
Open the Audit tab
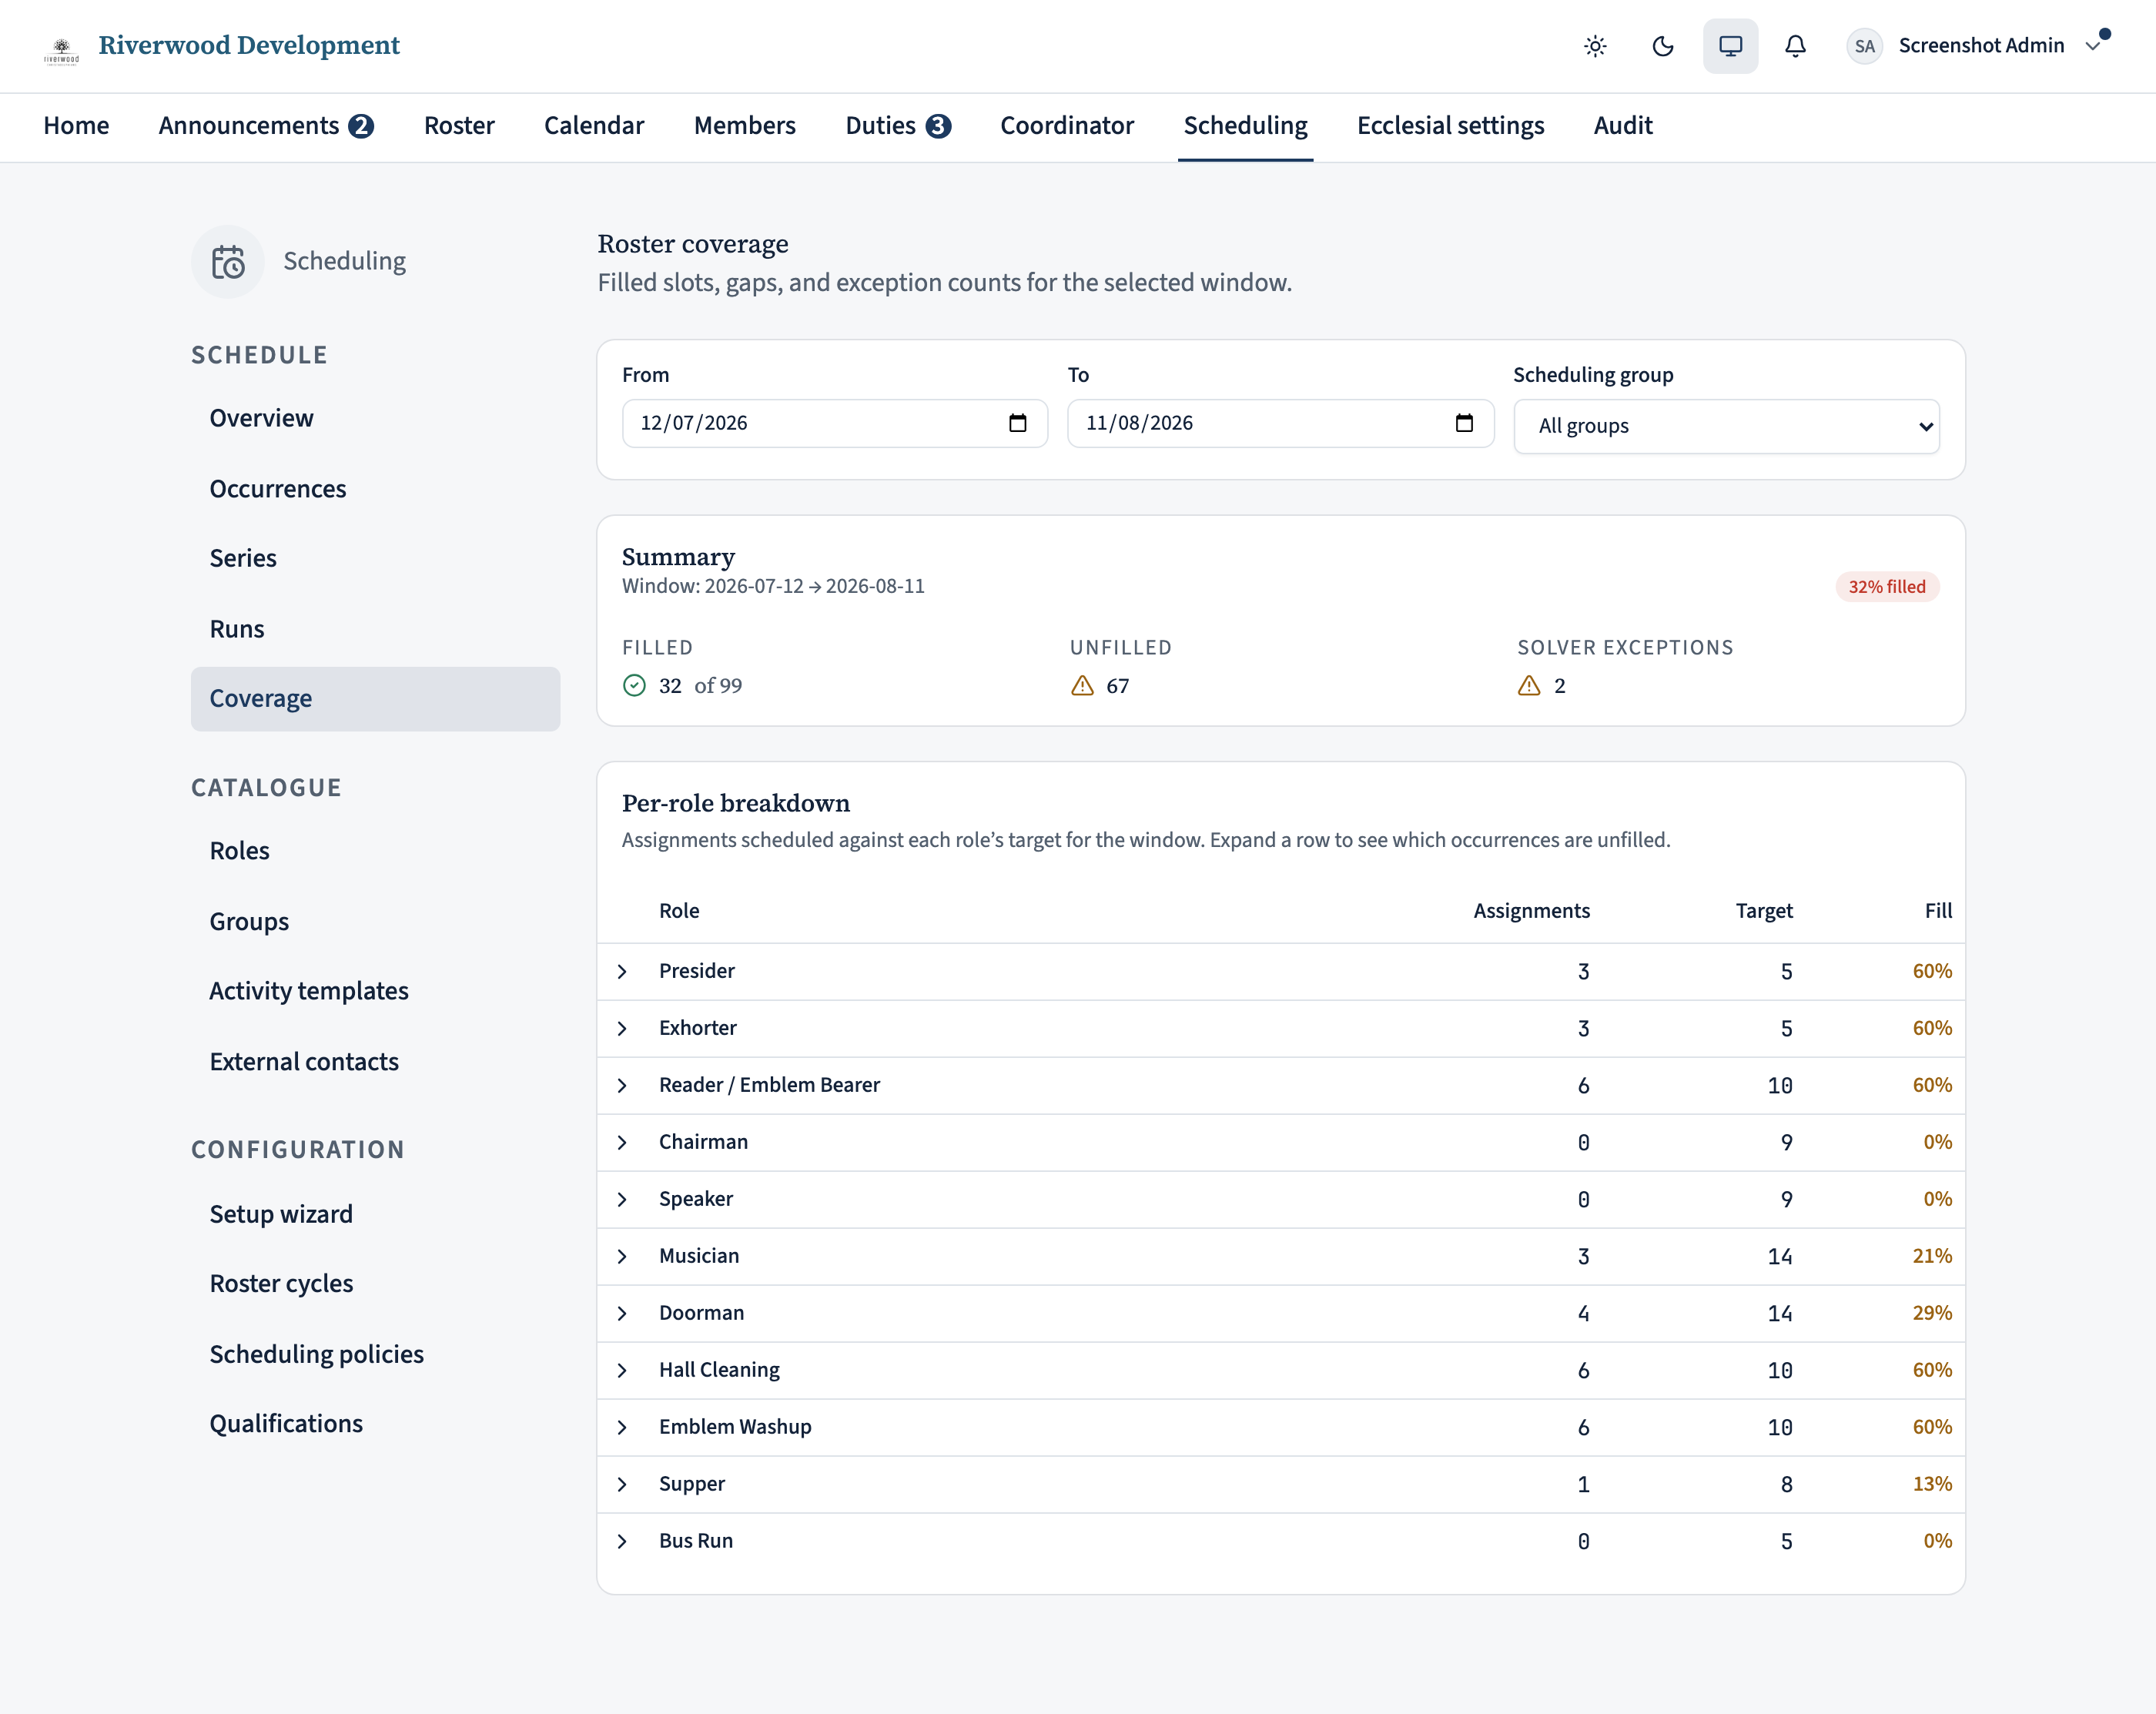point(1622,126)
